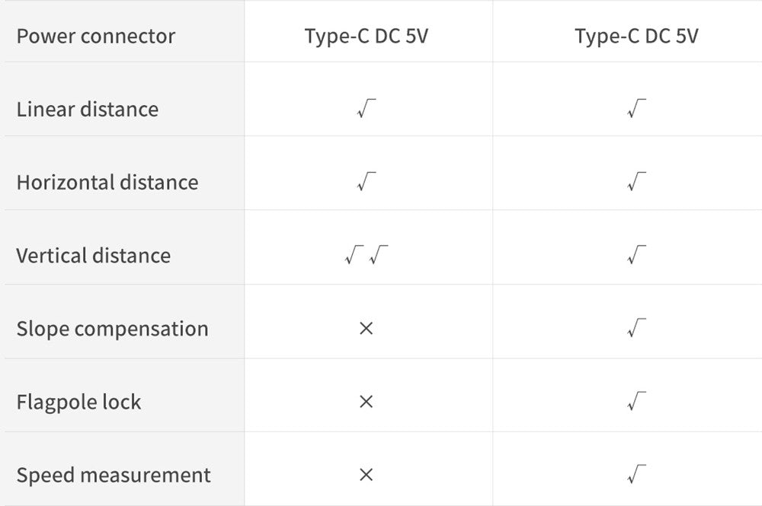Click the Linear distance checkmark in right column
Viewport: 762px width, 506px height.
(636, 110)
